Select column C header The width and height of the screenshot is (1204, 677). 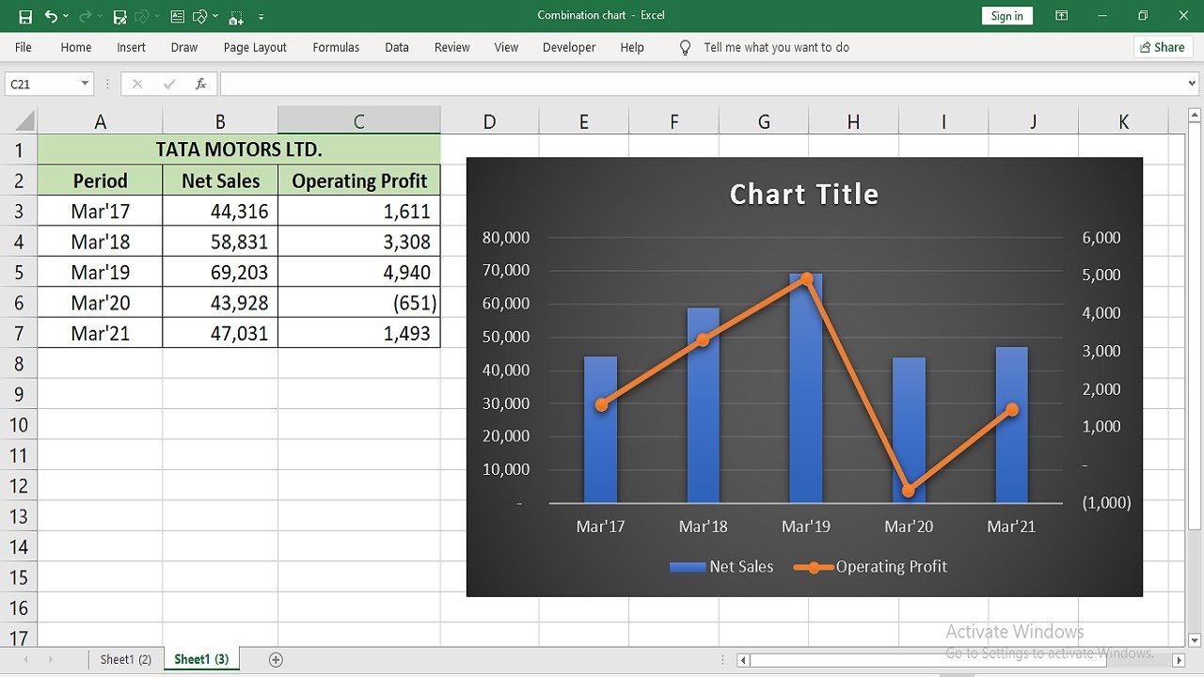coord(359,121)
